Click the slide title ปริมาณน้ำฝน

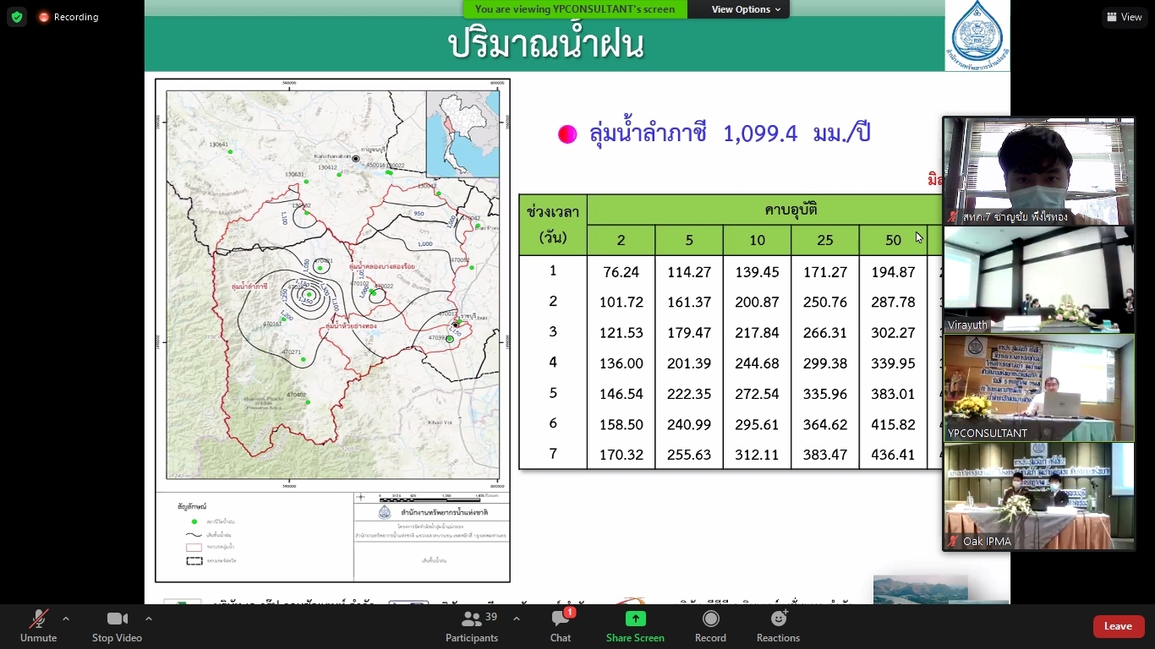pos(545,43)
